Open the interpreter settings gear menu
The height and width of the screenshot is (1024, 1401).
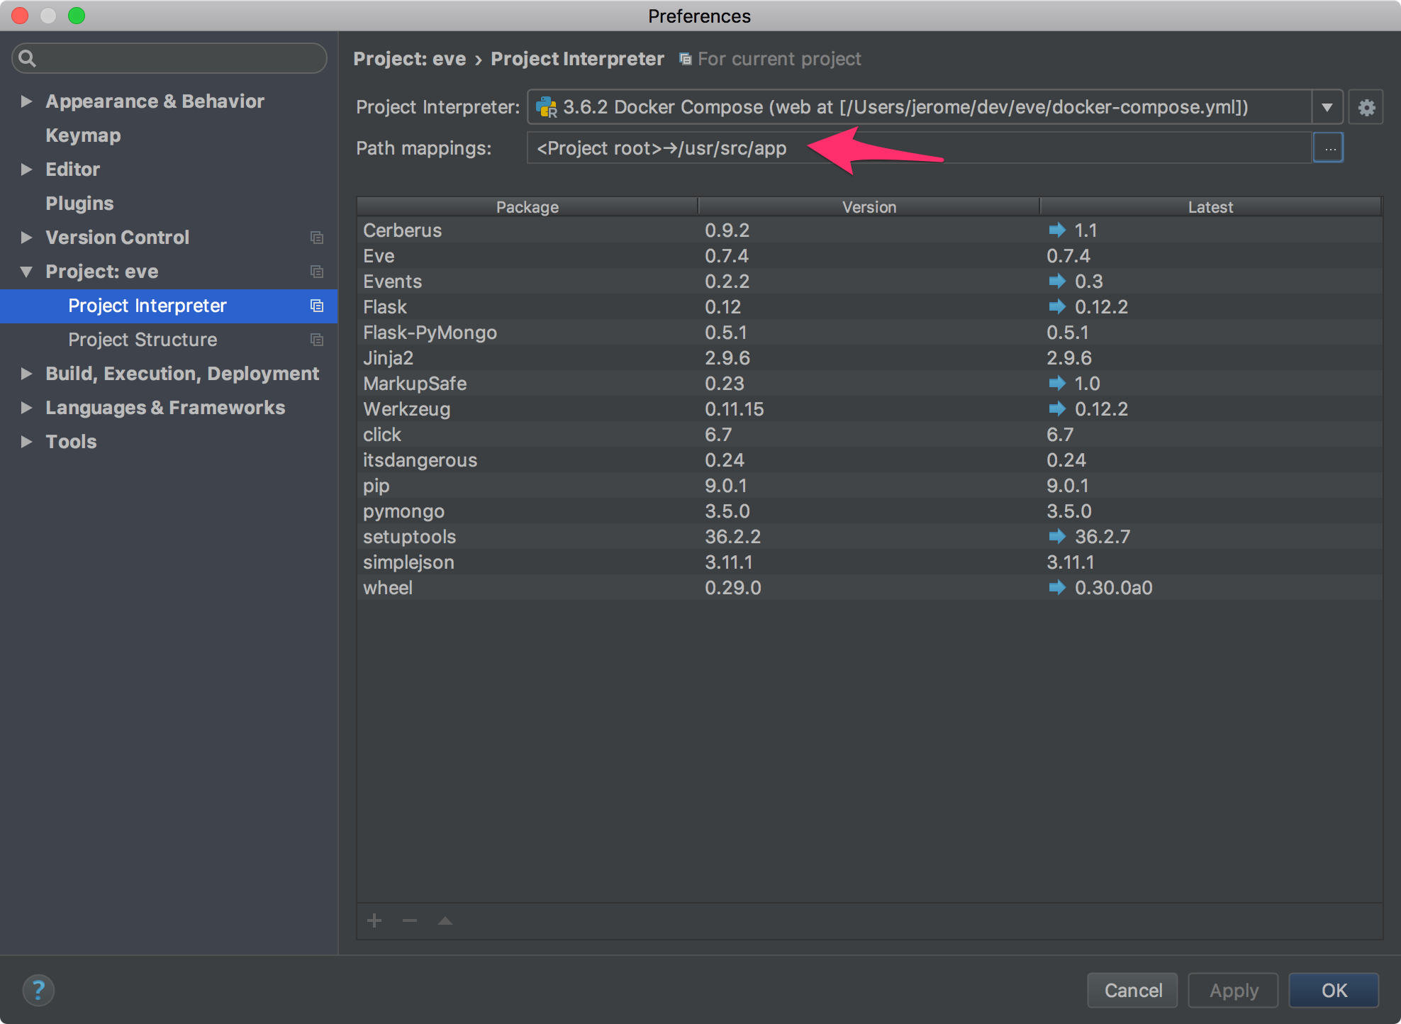[1366, 108]
